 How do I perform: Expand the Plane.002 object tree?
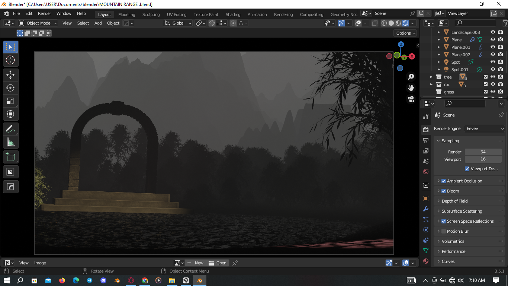439,55
